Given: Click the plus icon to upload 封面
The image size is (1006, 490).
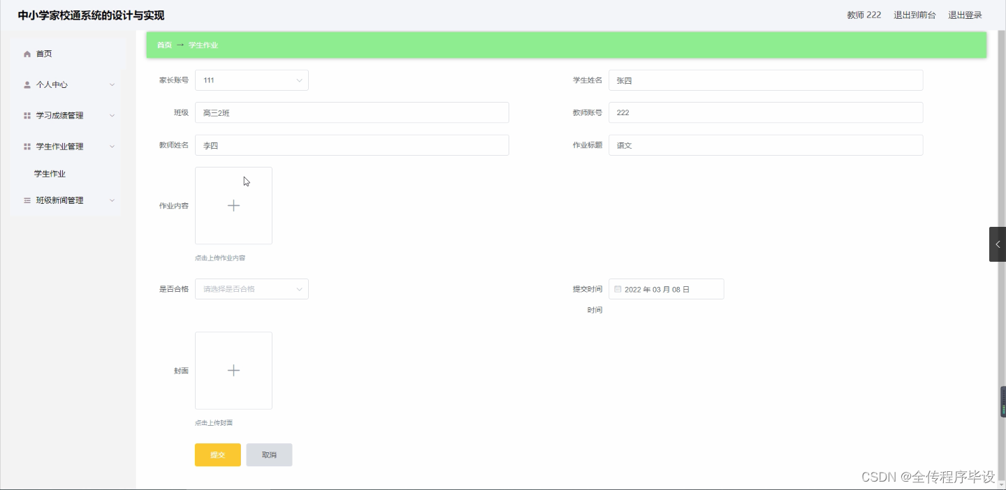Looking at the screenshot, I should (233, 370).
